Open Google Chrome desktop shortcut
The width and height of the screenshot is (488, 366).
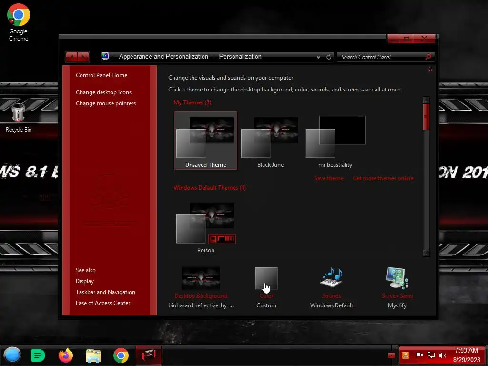[19, 22]
